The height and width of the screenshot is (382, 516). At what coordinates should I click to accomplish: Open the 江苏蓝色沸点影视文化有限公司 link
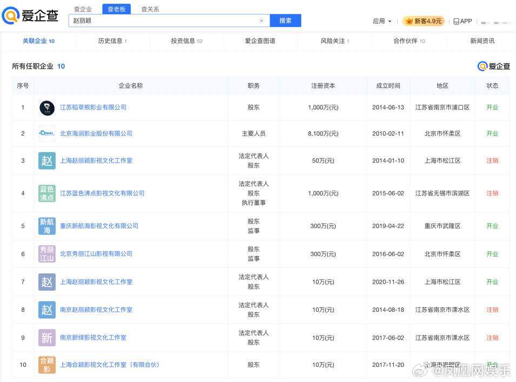coord(102,193)
